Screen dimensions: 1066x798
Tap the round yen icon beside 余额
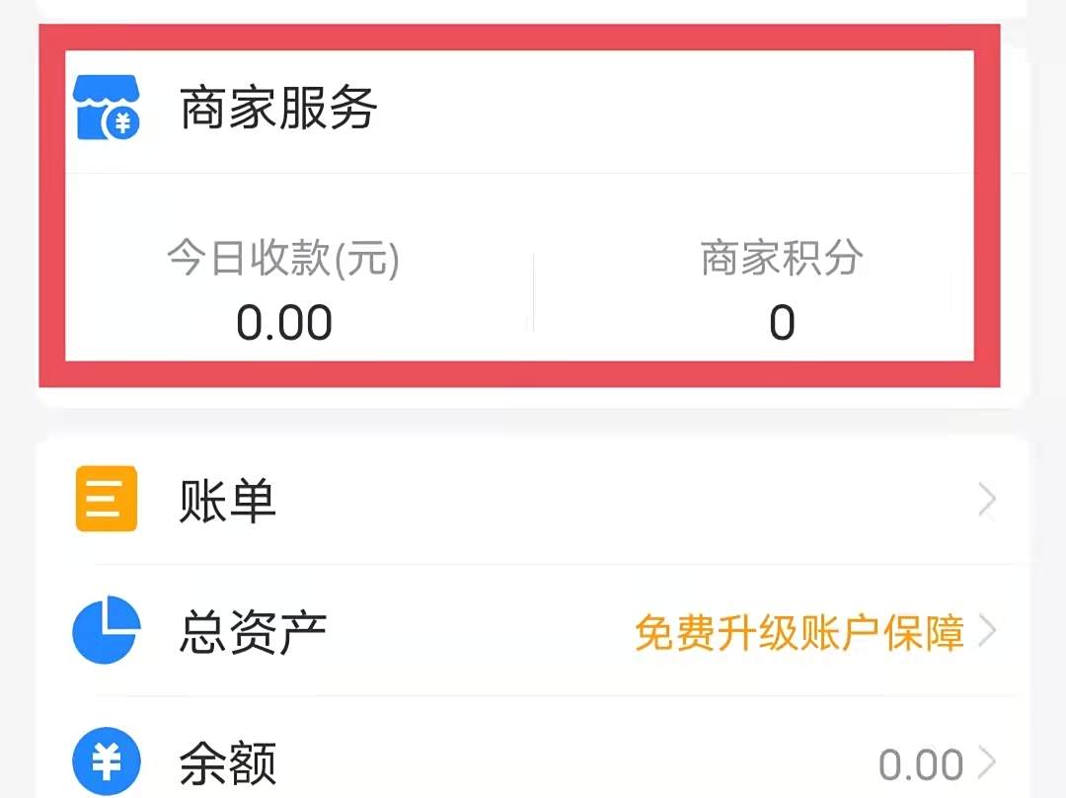click(x=107, y=761)
